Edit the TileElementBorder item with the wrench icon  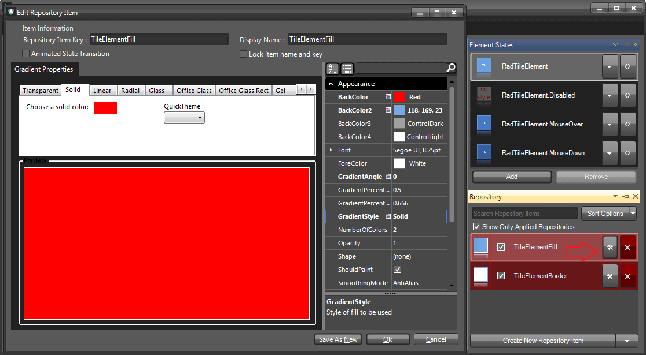pyautogui.click(x=610, y=276)
